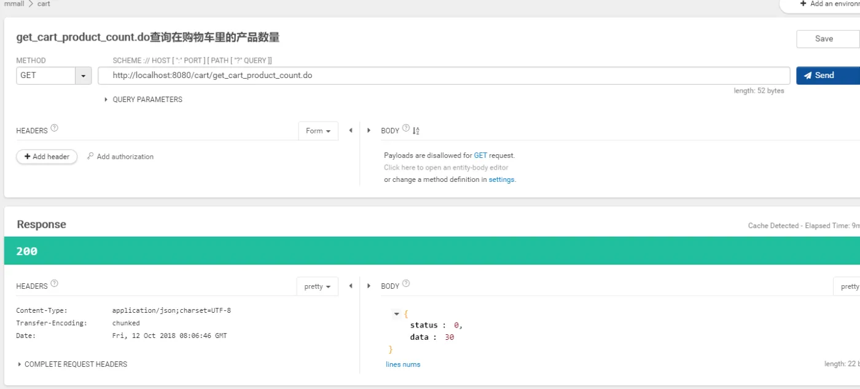860x389 pixels.
Task: Click the JSON data value 30
Action: [x=449, y=337]
